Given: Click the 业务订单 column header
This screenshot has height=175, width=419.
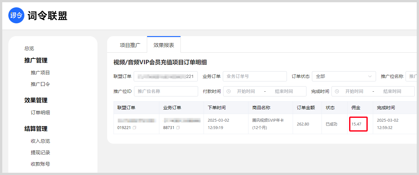Looking at the screenshot, I should pyautogui.click(x=172, y=108).
